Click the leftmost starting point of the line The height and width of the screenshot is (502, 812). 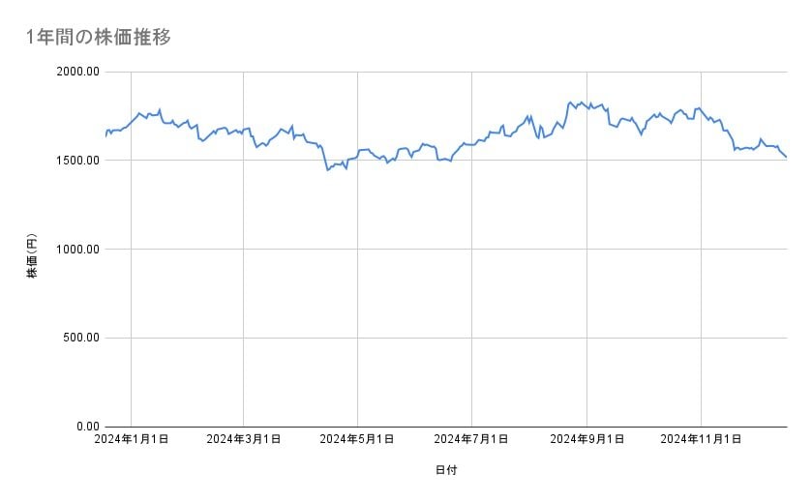click(x=105, y=136)
